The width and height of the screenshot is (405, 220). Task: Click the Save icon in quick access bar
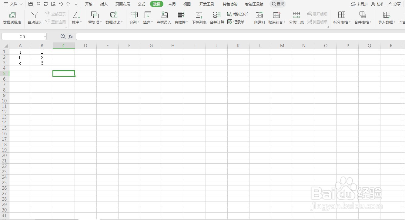tap(31, 4)
